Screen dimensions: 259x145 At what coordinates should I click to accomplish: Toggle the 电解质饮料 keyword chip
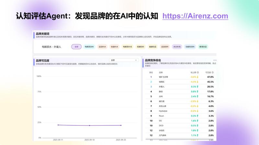(x=89, y=47)
